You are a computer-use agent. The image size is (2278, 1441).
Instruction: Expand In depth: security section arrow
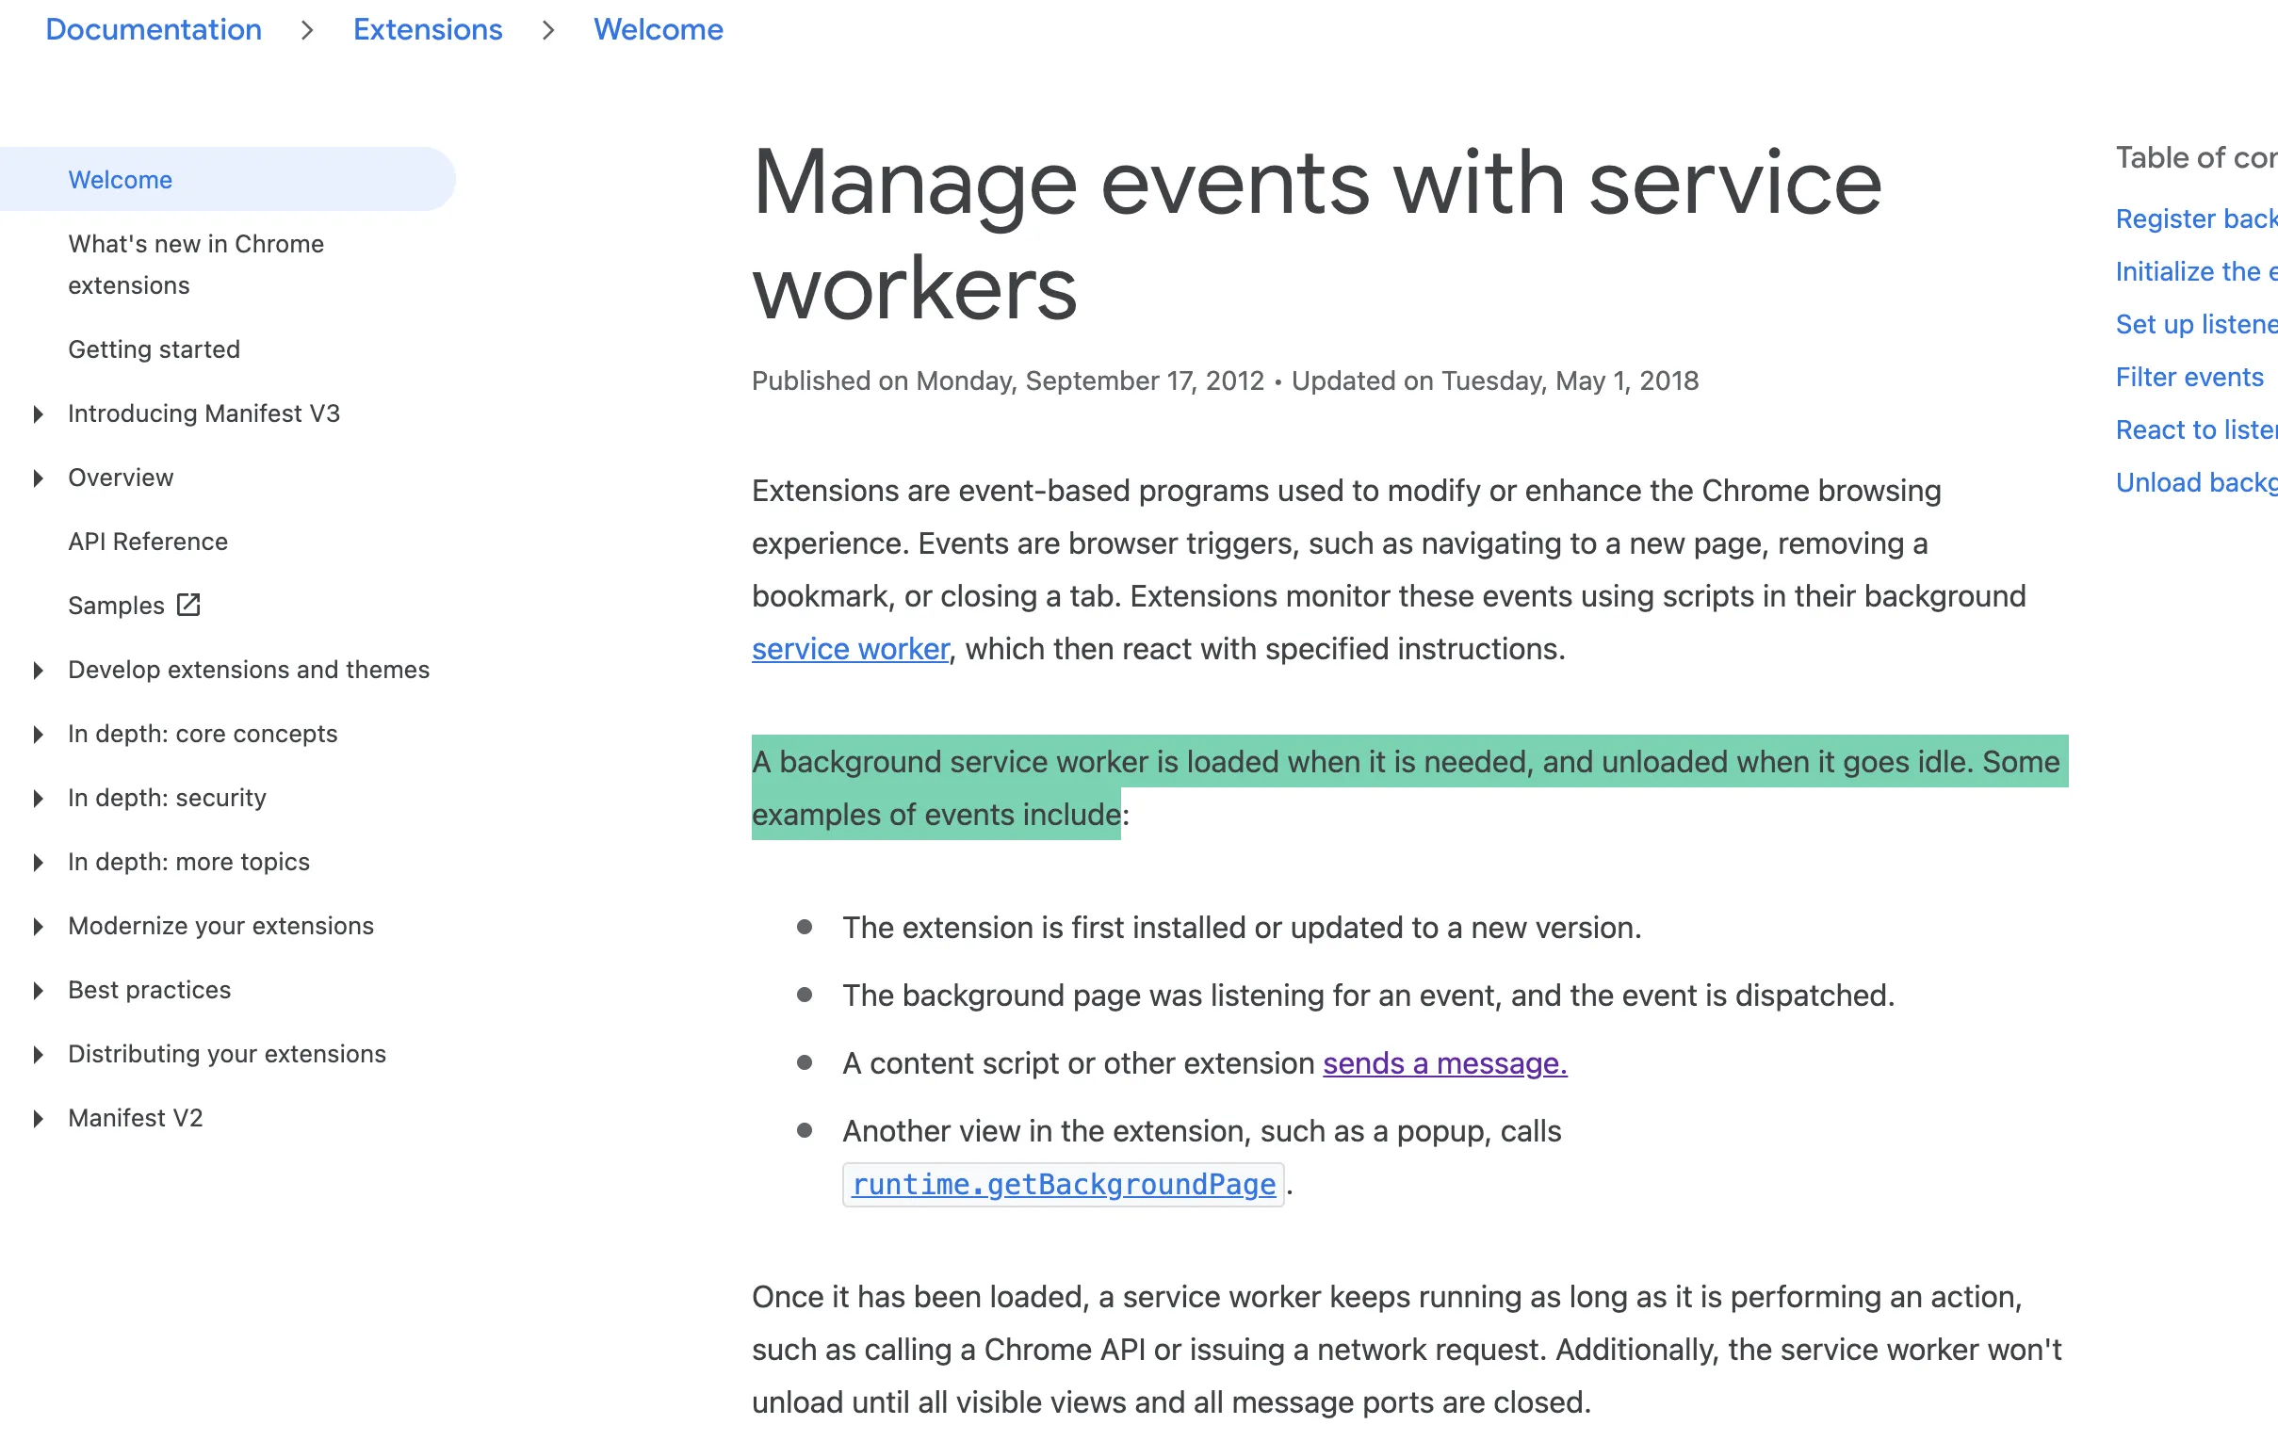pyautogui.click(x=38, y=798)
